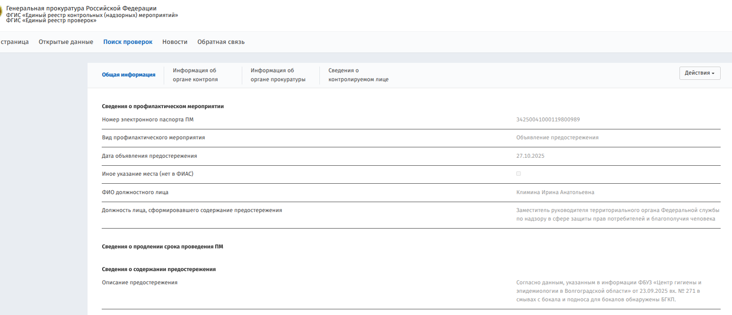This screenshot has width=732, height=315.
Task: Click the electronic passport number 34250041000119800989
Action: point(548,119)
